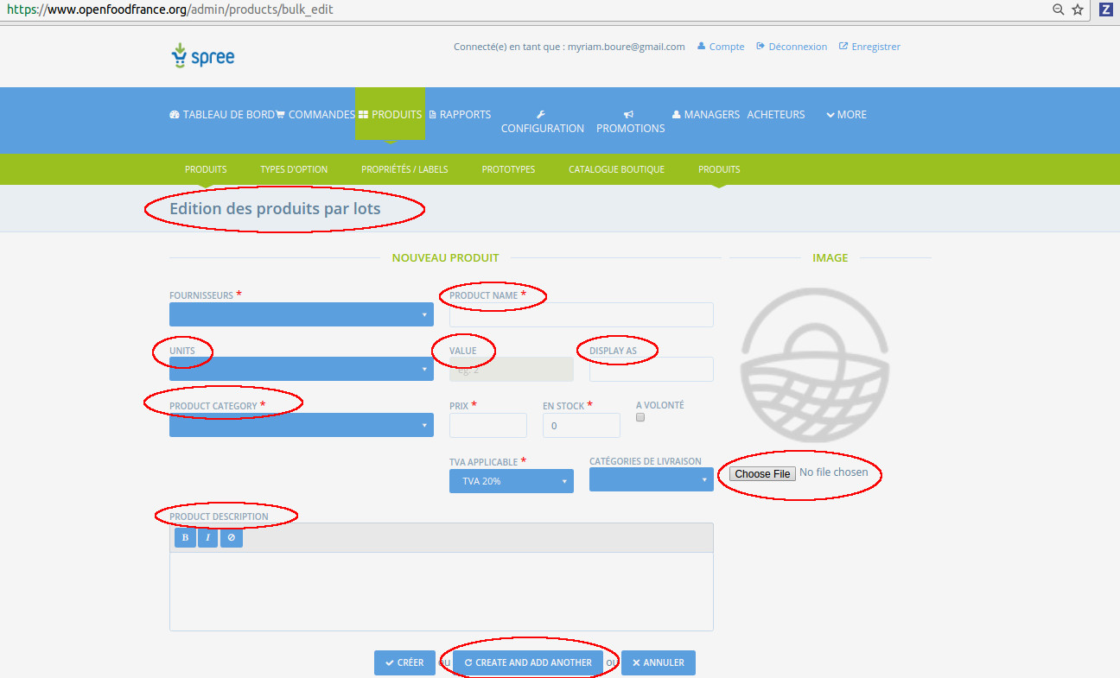Screen dimensions: 1120x678
Task: Open Promotions via the megaphone icon
Action: tap(630, 116)
